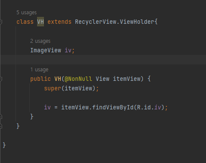Click the empty highlighted current line

(x=103, y=60)
